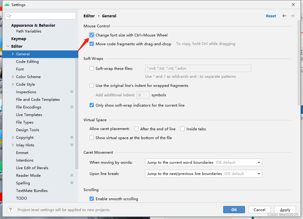Open Code Editing settings page

(27, 61)
